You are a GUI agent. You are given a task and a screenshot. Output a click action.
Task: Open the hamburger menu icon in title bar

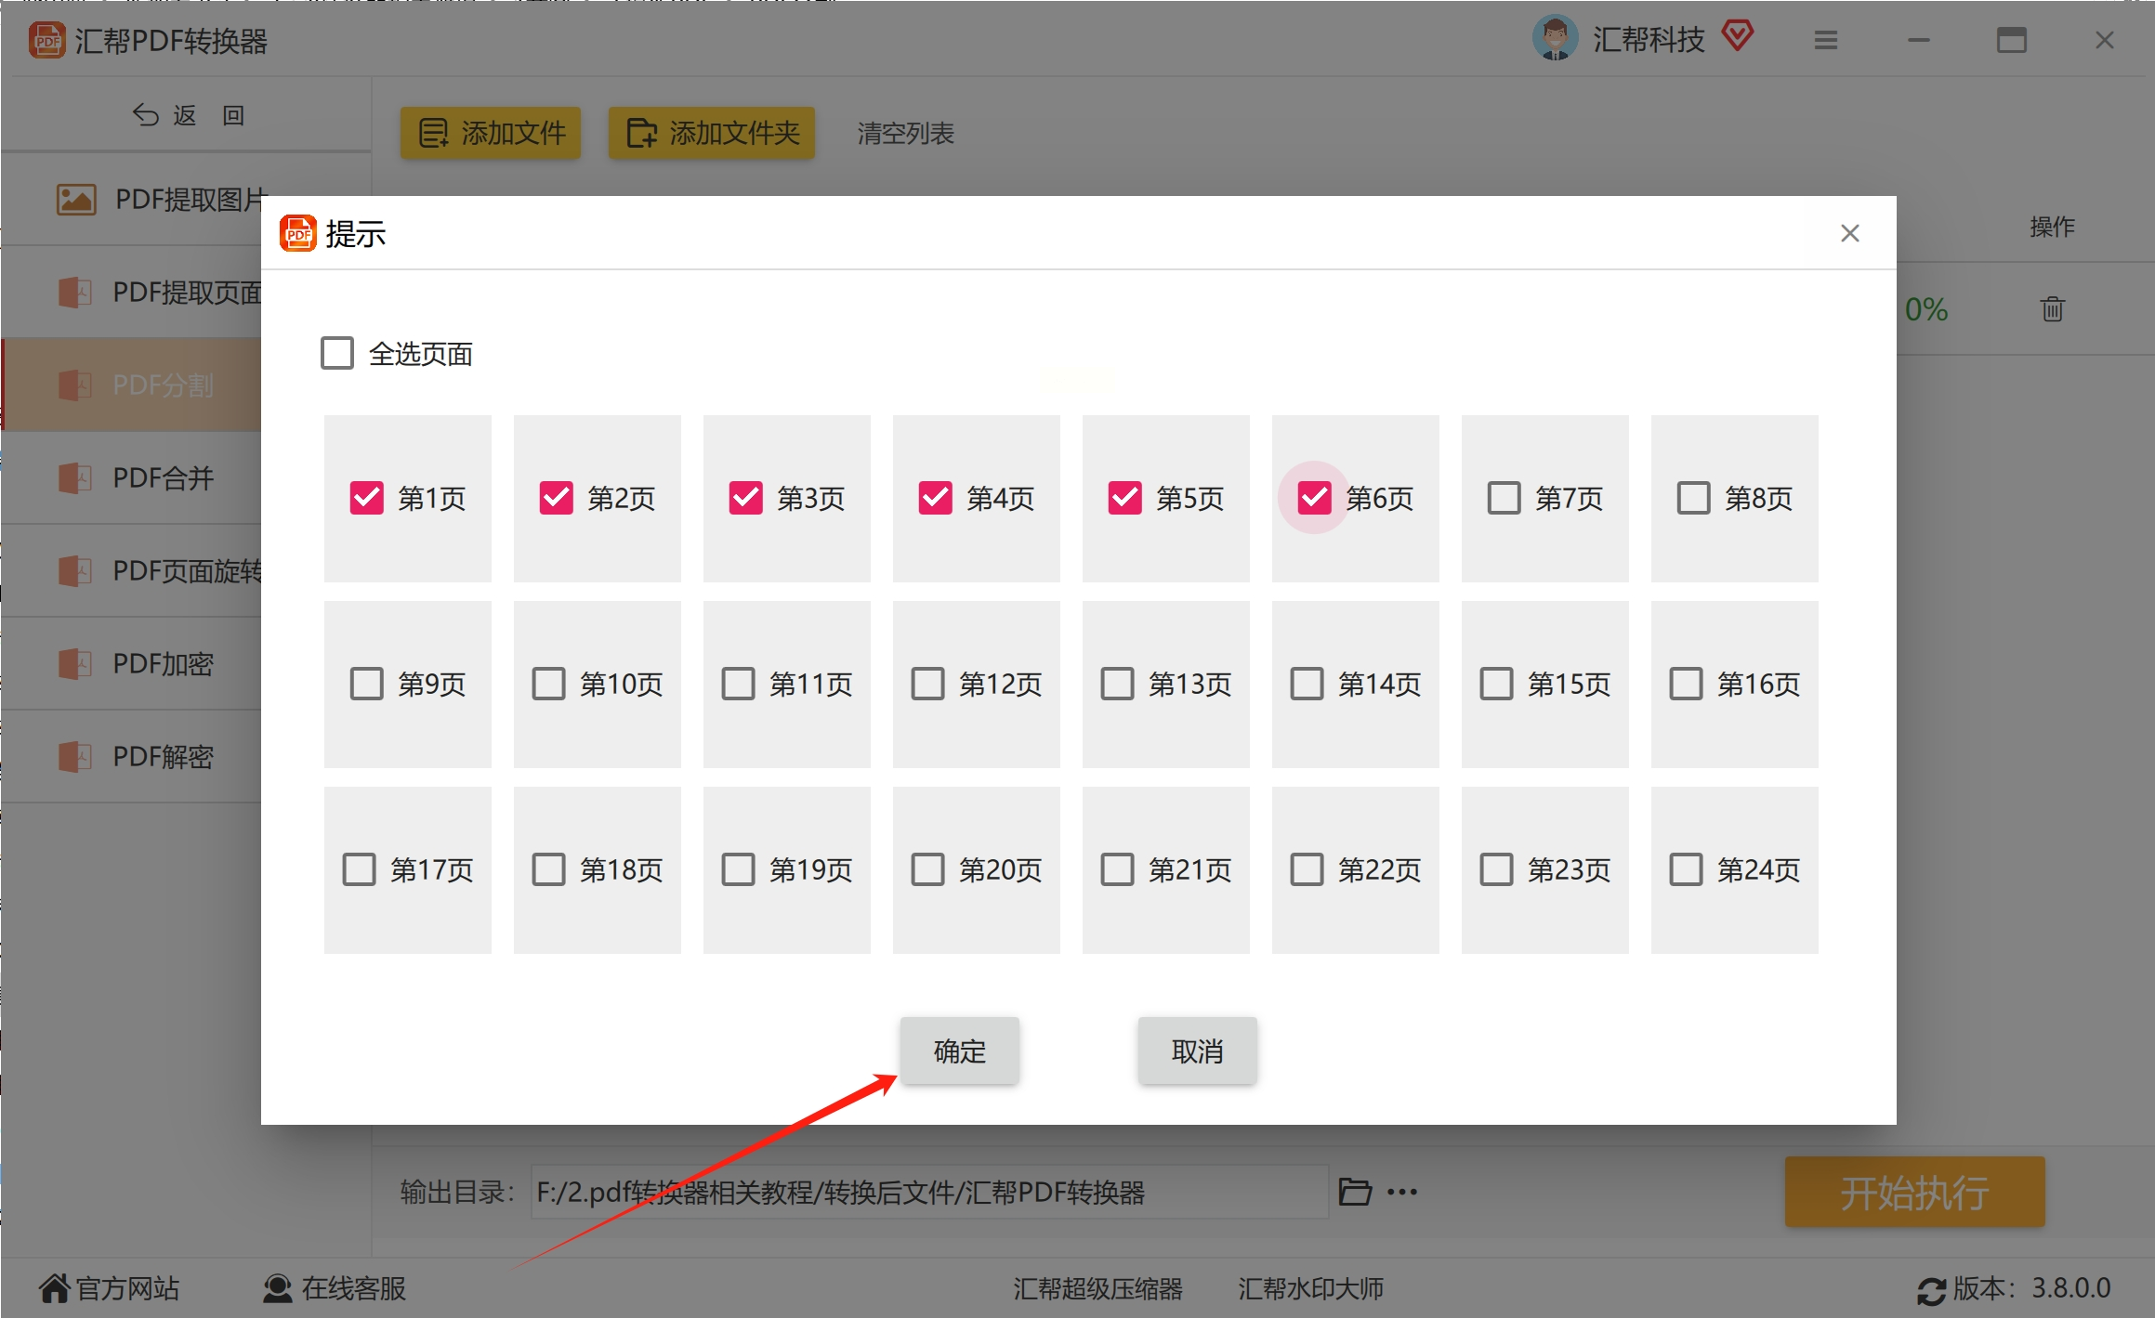1825,40
